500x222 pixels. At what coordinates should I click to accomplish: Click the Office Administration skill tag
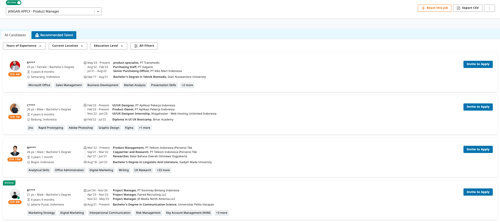[69, 170]
